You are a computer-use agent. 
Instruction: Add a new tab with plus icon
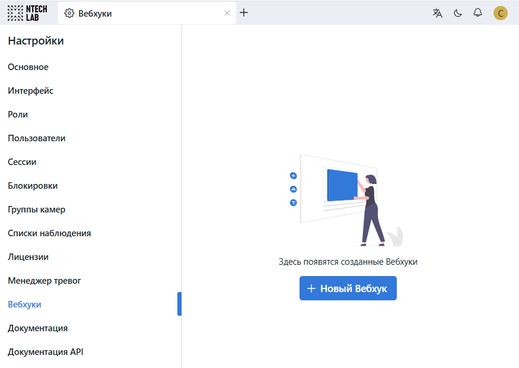click(x=244, y=13)
